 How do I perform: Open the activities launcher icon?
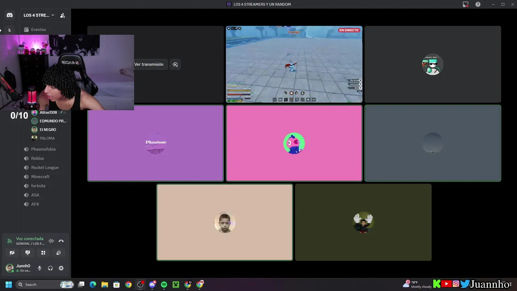click(43, 253)
